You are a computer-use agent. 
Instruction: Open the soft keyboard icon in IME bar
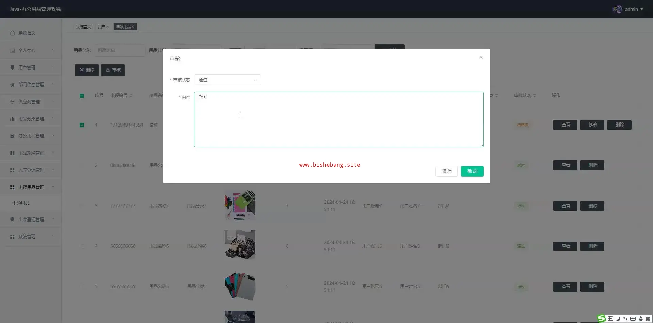click(x=633, y=319)
